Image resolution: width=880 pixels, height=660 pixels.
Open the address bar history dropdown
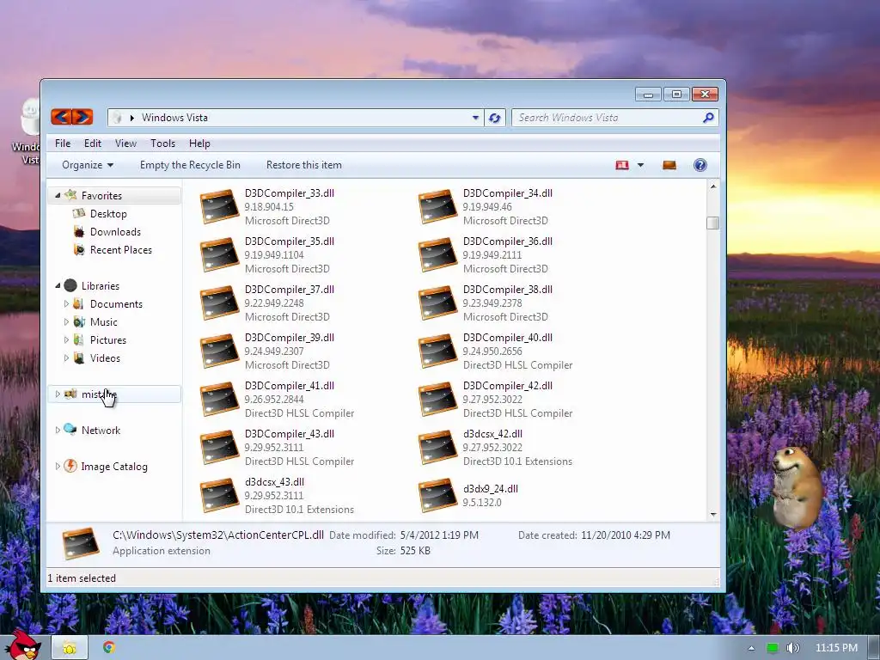[x=475, y=118]
